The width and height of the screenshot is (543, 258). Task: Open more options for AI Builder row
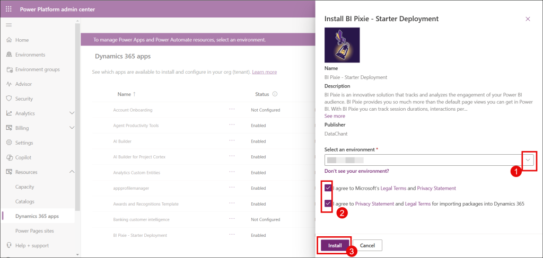(x=232, y=141)
